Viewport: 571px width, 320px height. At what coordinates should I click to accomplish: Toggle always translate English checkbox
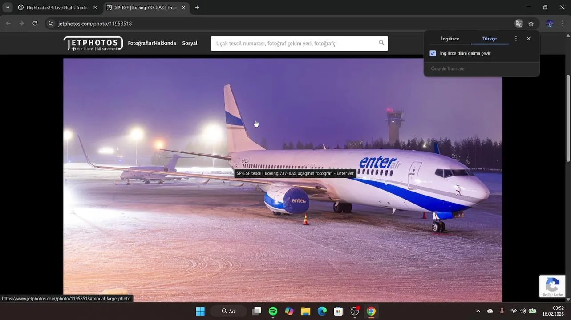click(x=433, y=53)
